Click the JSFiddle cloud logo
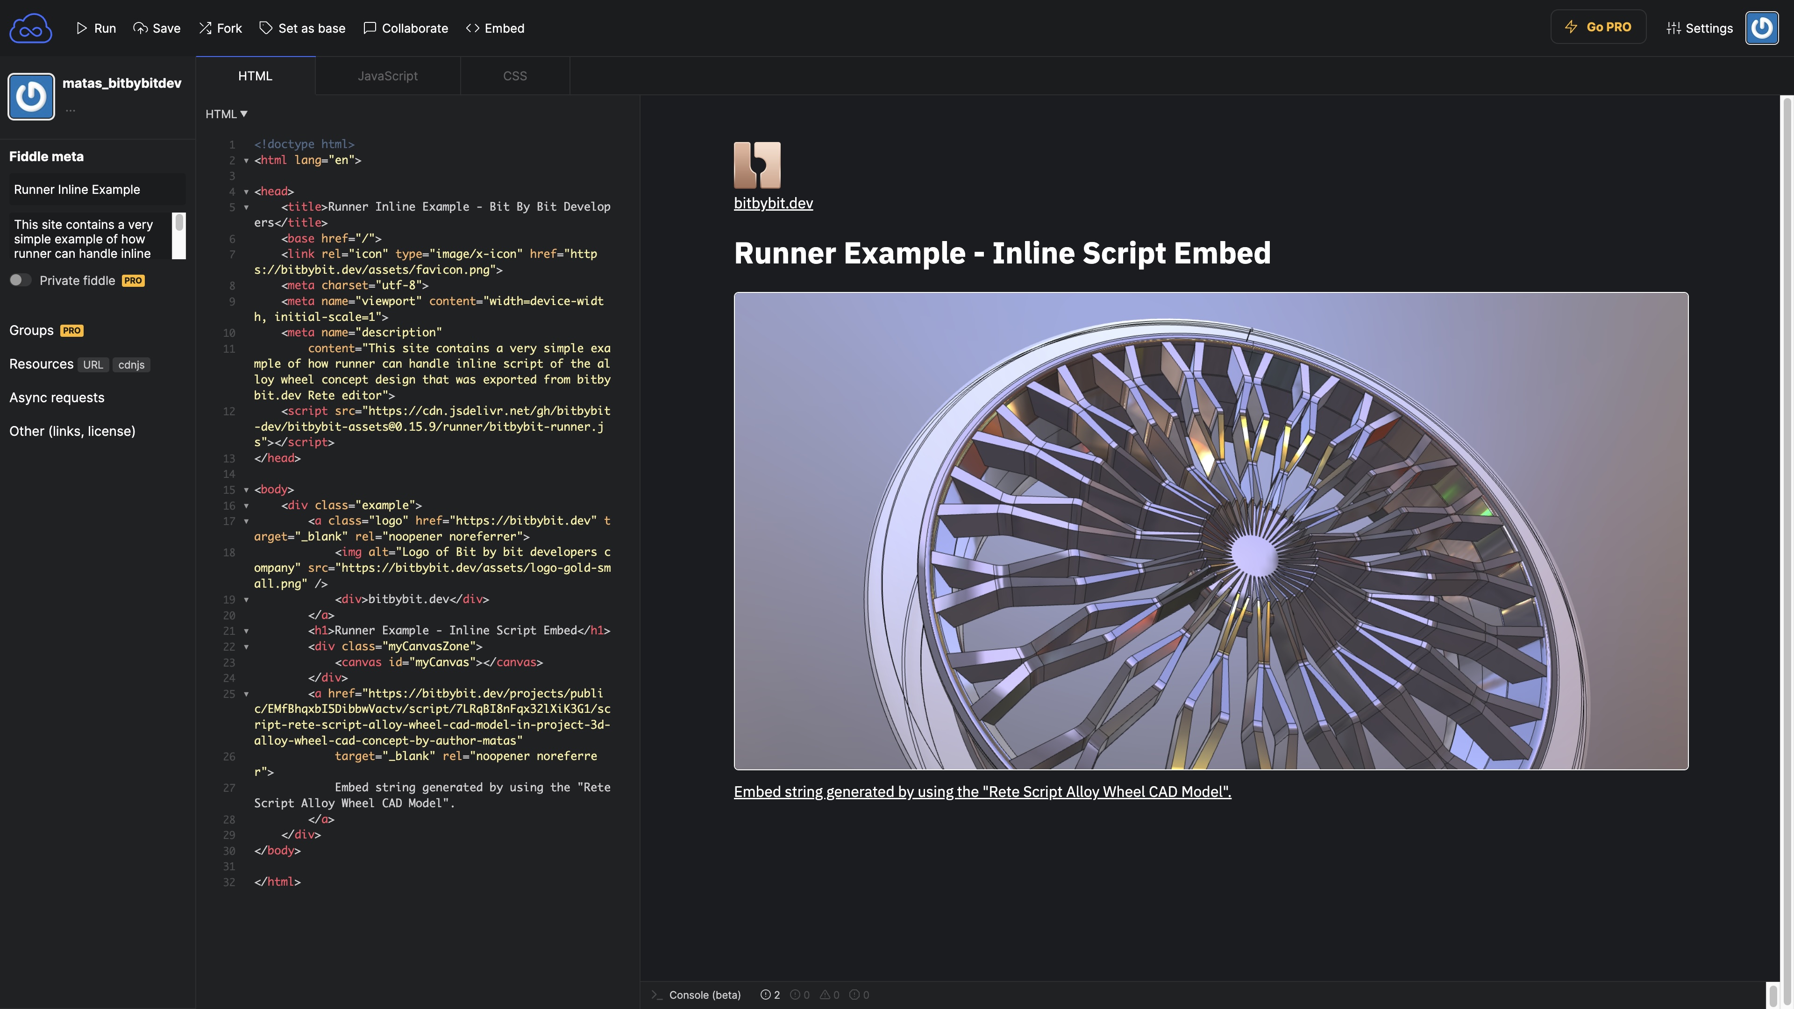 tap(31, 28)
